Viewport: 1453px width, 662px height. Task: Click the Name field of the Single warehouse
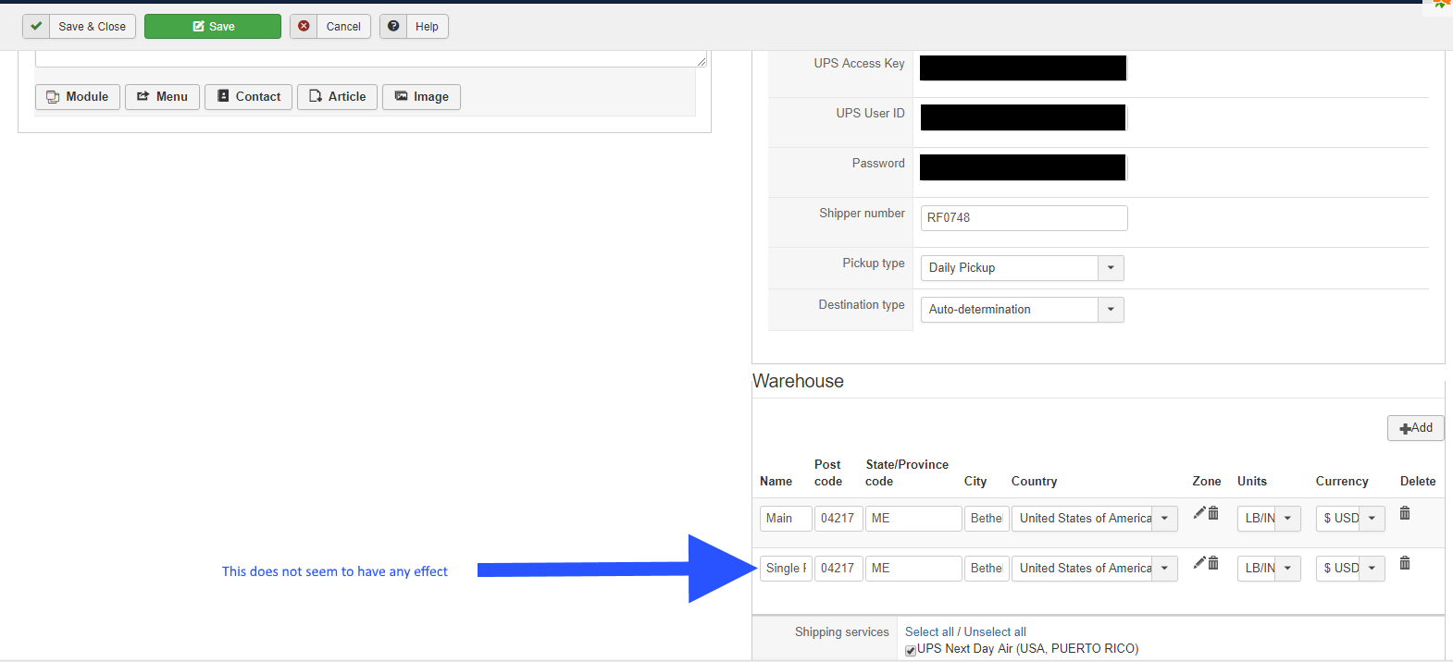(786, 569)
